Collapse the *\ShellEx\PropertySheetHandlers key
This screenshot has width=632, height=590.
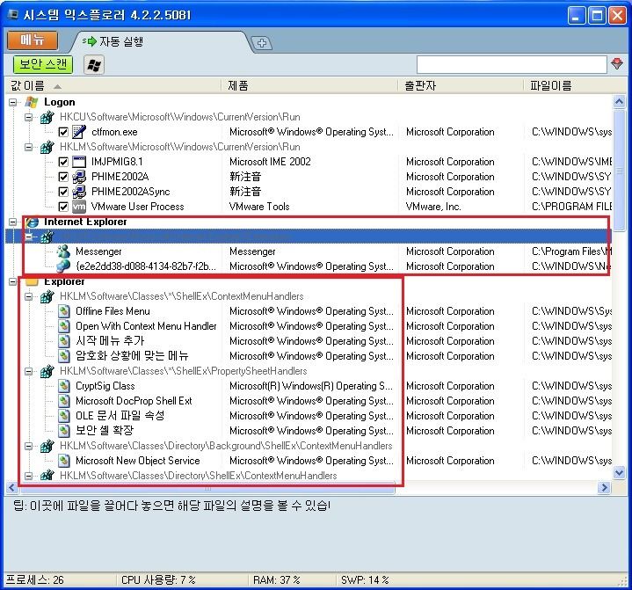29,371
